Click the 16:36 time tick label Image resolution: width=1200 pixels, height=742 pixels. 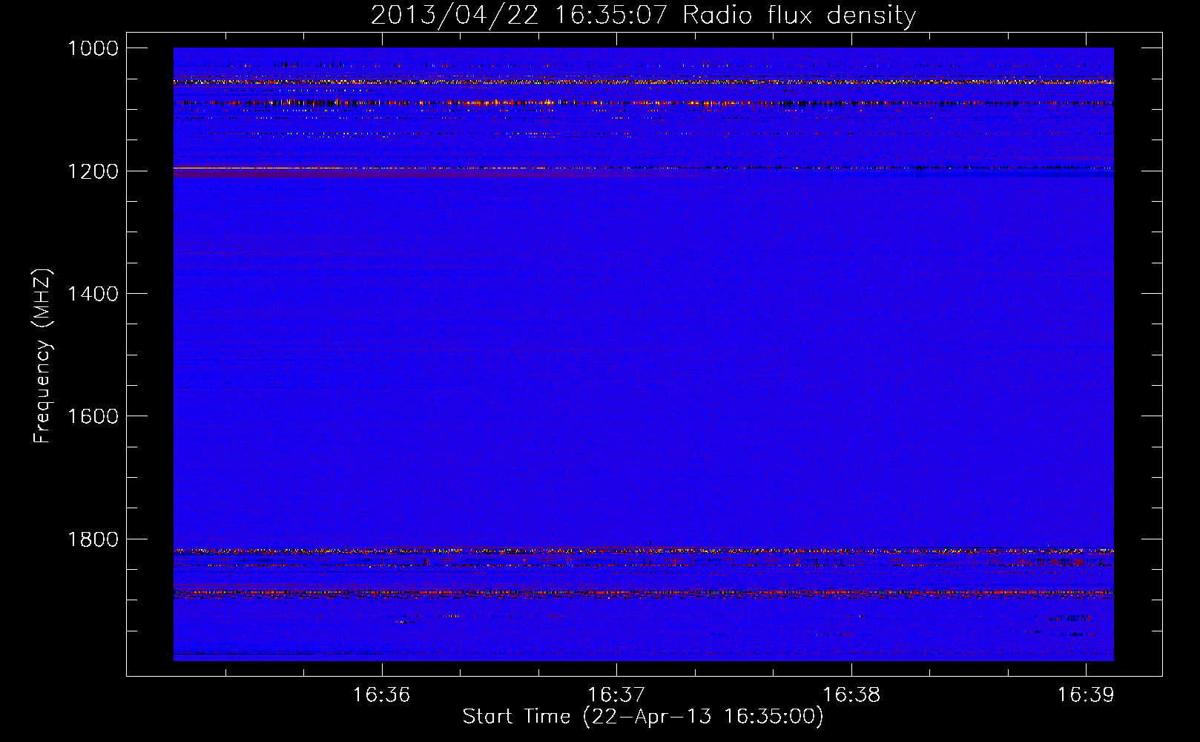tap(381, 695)
